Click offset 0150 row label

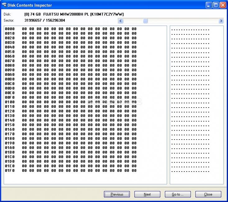pyautogui.click(x=10, y=125)
